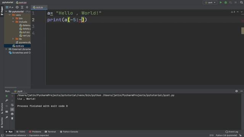Click the Run with Coverage icon
The image size is (244, 137).
[231, 3]
